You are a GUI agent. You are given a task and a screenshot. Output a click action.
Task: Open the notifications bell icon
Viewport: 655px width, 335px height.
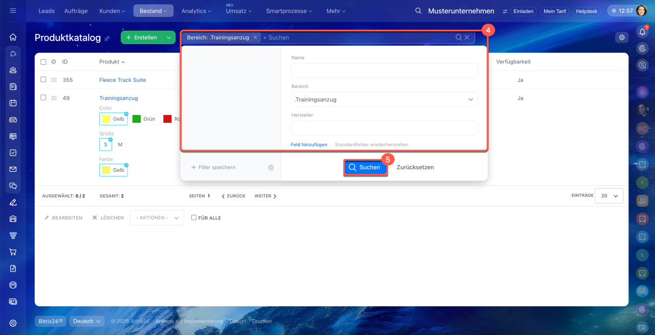pos(642,32)
